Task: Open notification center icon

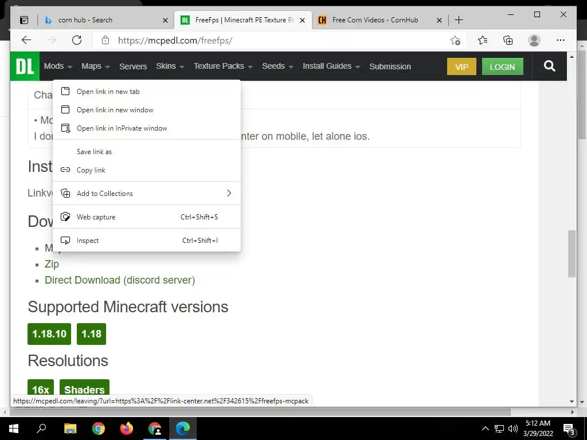Action: click(569, 429)
